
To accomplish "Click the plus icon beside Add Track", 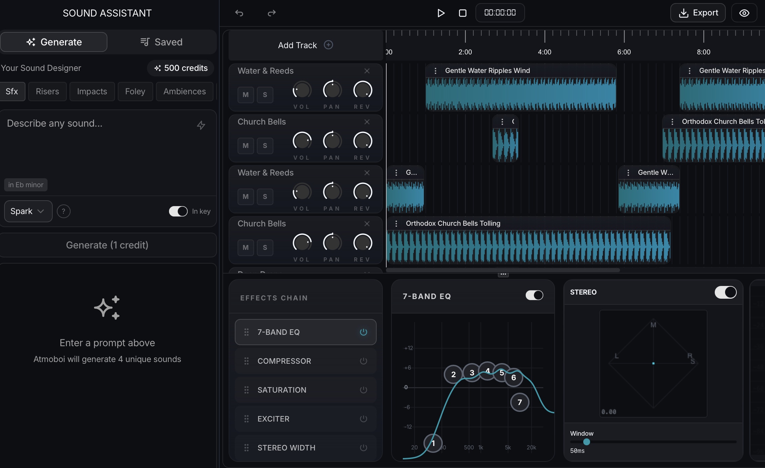I will click(328, 45).
